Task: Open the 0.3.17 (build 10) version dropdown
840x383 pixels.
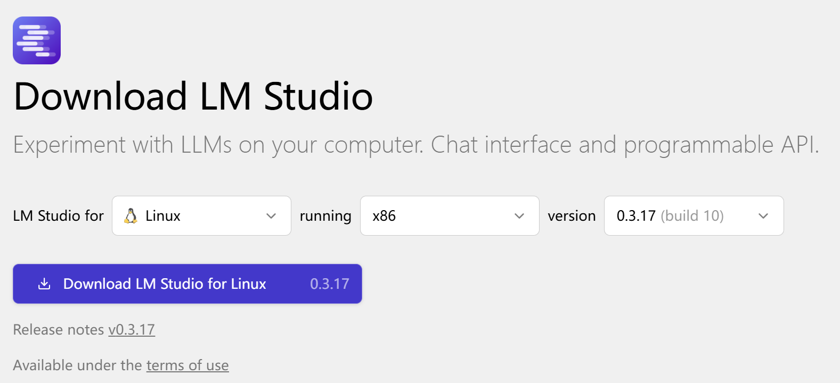Action: pos(694,215)
